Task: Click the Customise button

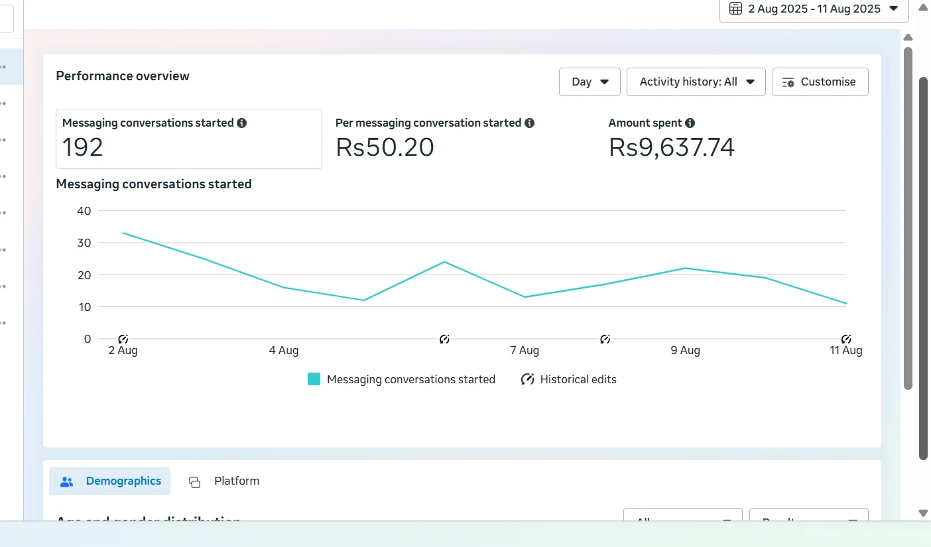Action: click(x=820, y=82)
